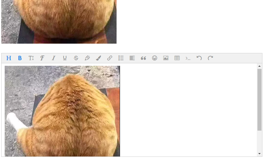This screenshot has width=264, height=159.
Task: Open the font size tool
Action: click(31, 58)
